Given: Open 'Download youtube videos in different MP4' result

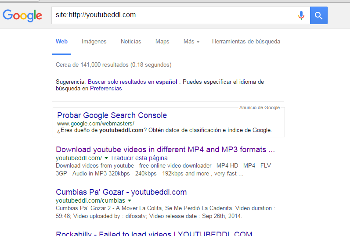Looking at the screenshot, I should (x=165, y=150).
